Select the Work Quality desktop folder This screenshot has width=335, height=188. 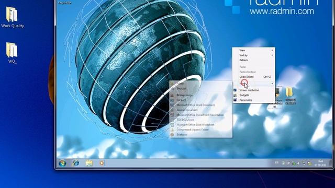(x=12, y=17)
